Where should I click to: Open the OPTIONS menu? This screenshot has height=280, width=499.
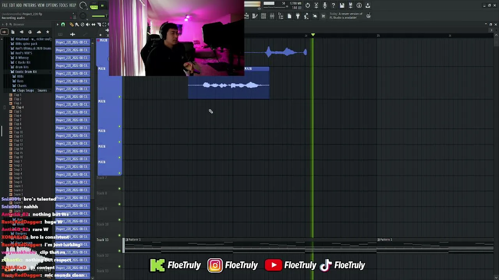coord(52,5)
